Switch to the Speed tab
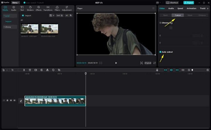Image resolution: width=211 pixels, height=130 pixels. 180,8
